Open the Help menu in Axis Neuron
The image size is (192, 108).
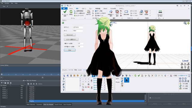click(x=16, y=3)
